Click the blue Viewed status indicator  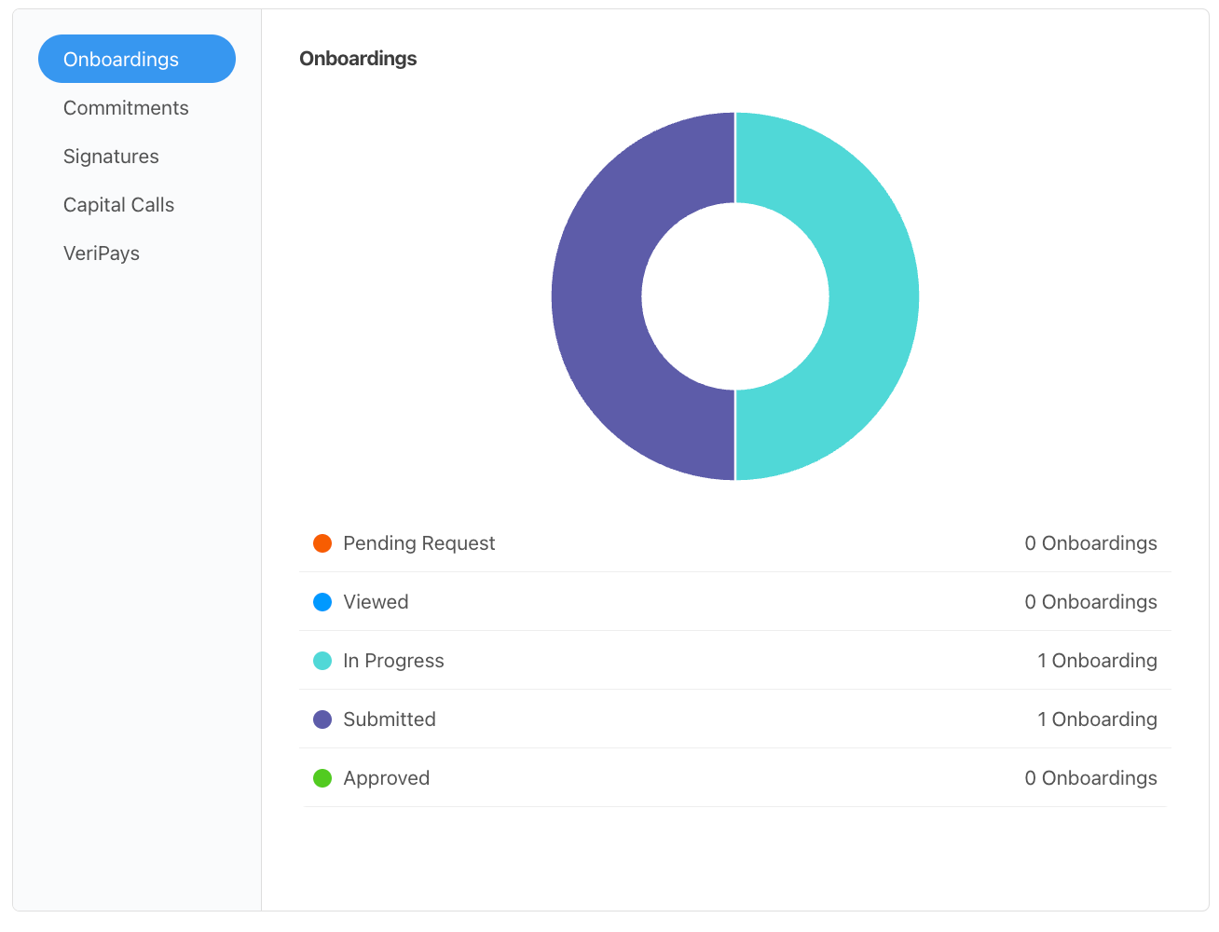[322, 601]
